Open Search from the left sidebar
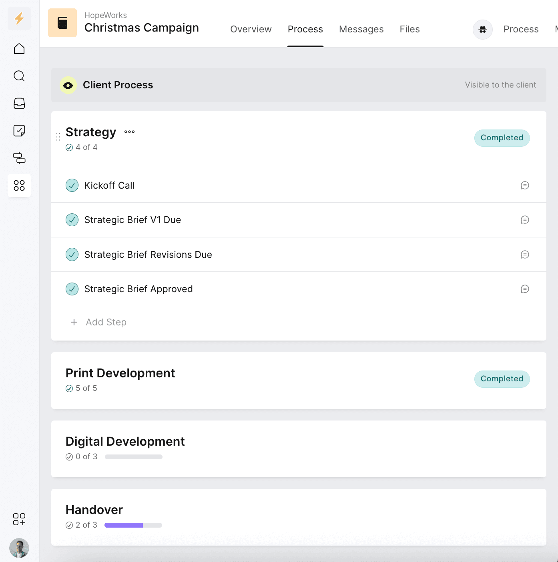558x562 pixels. 19,76
